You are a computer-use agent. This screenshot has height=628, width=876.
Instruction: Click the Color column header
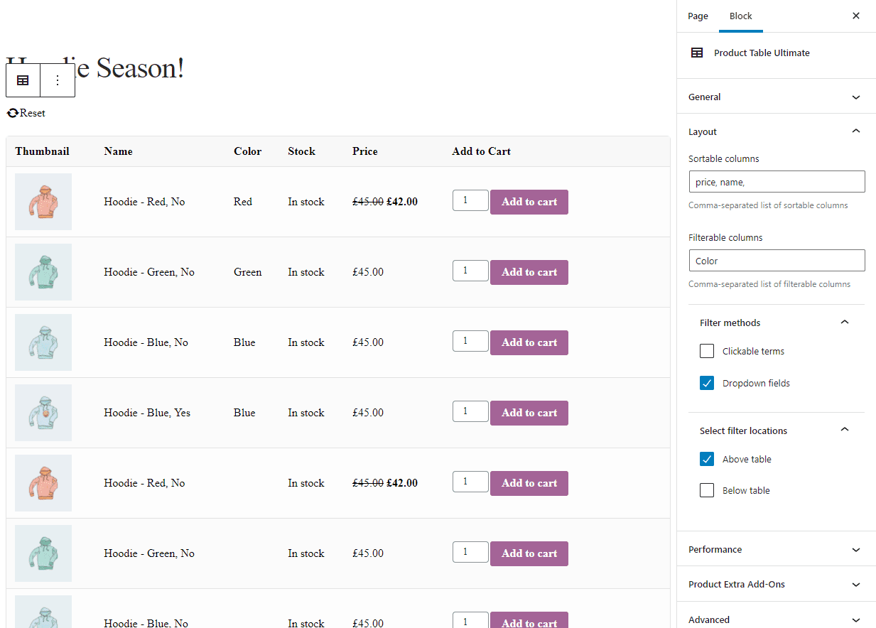(247, 151)
